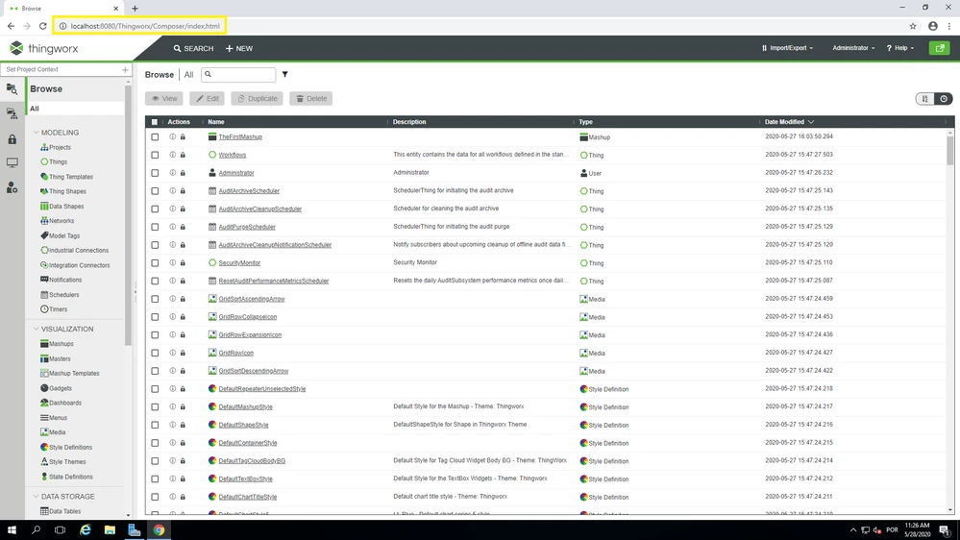The width and height of the screenshot is (960, 540).
Task: Click the NEW button in top bar
Action: [x=238, y=48]
